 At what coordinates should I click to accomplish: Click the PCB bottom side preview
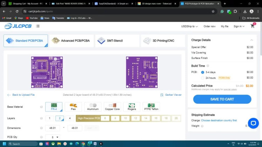[142, 72]
